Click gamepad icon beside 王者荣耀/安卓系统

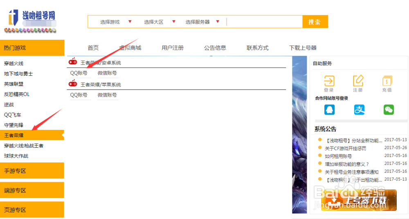(73, 61)
